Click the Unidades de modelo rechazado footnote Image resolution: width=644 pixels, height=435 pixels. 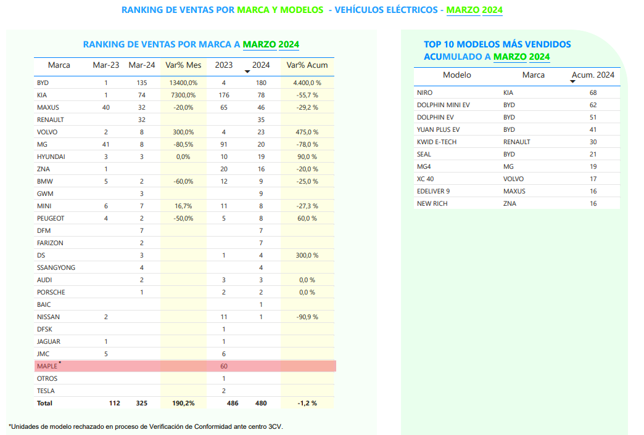(x=146, y=426)
